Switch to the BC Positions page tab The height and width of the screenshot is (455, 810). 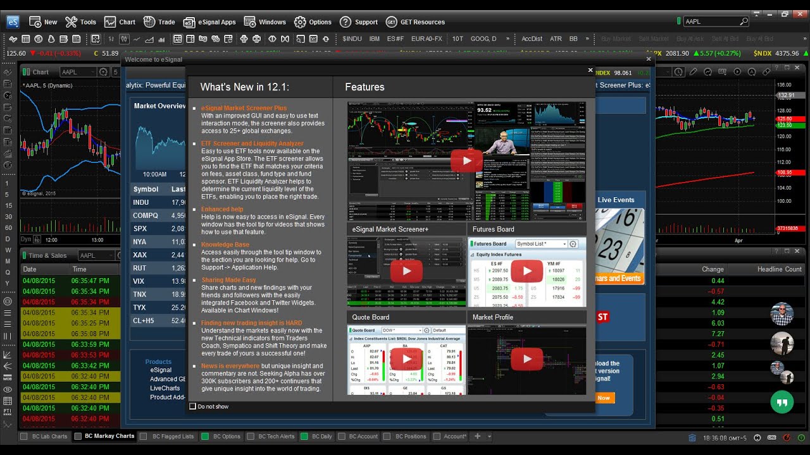point(405,436)
